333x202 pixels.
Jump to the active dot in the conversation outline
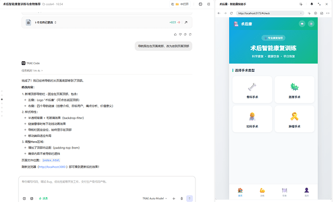click(2, 99)
